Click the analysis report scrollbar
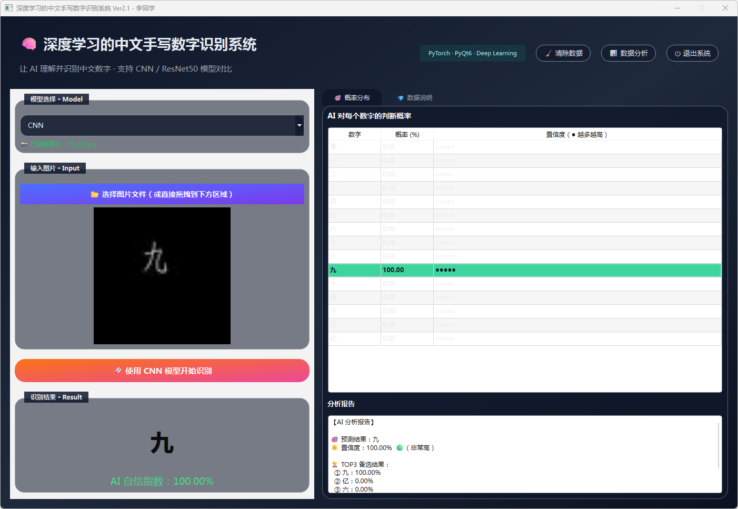This screenshot has width=738, height=509. tap(719, 445)
